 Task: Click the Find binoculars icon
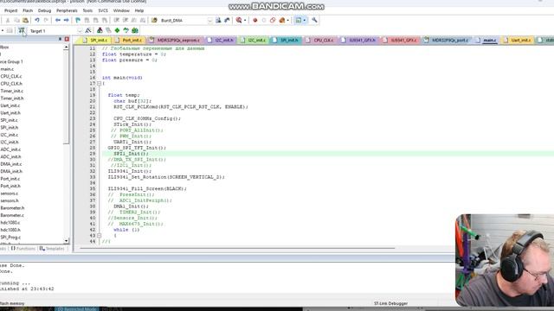click(x=218, y=21)
